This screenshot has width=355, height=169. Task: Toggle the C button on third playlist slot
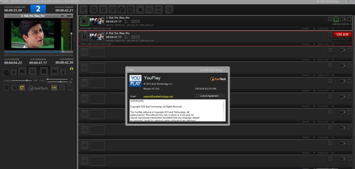330,50
